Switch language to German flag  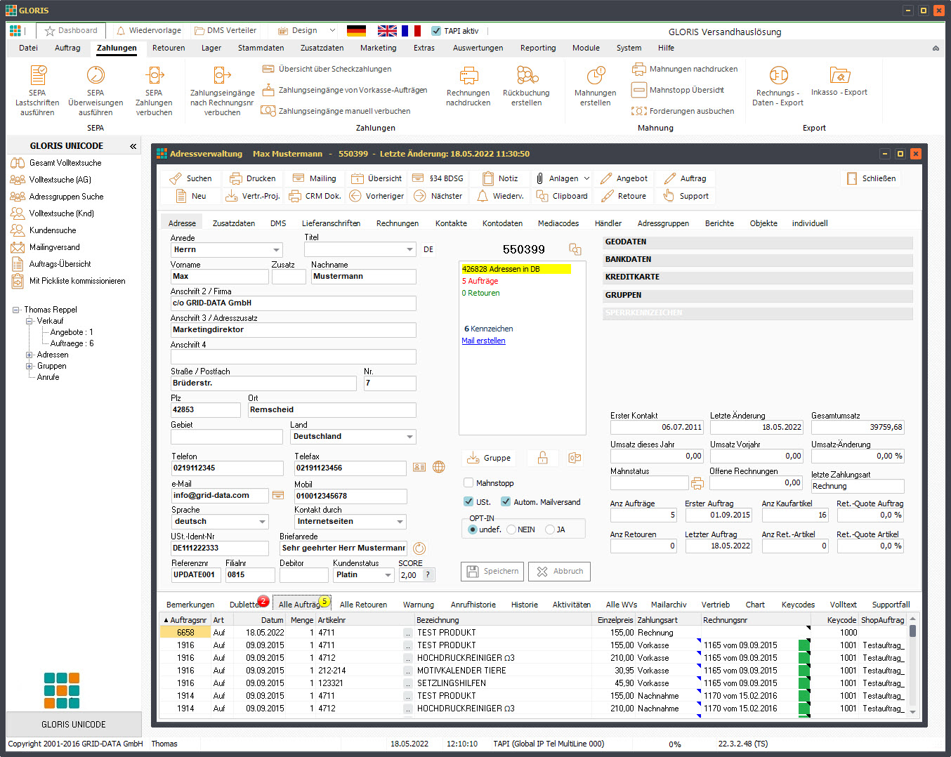click(x=356, y=31)
